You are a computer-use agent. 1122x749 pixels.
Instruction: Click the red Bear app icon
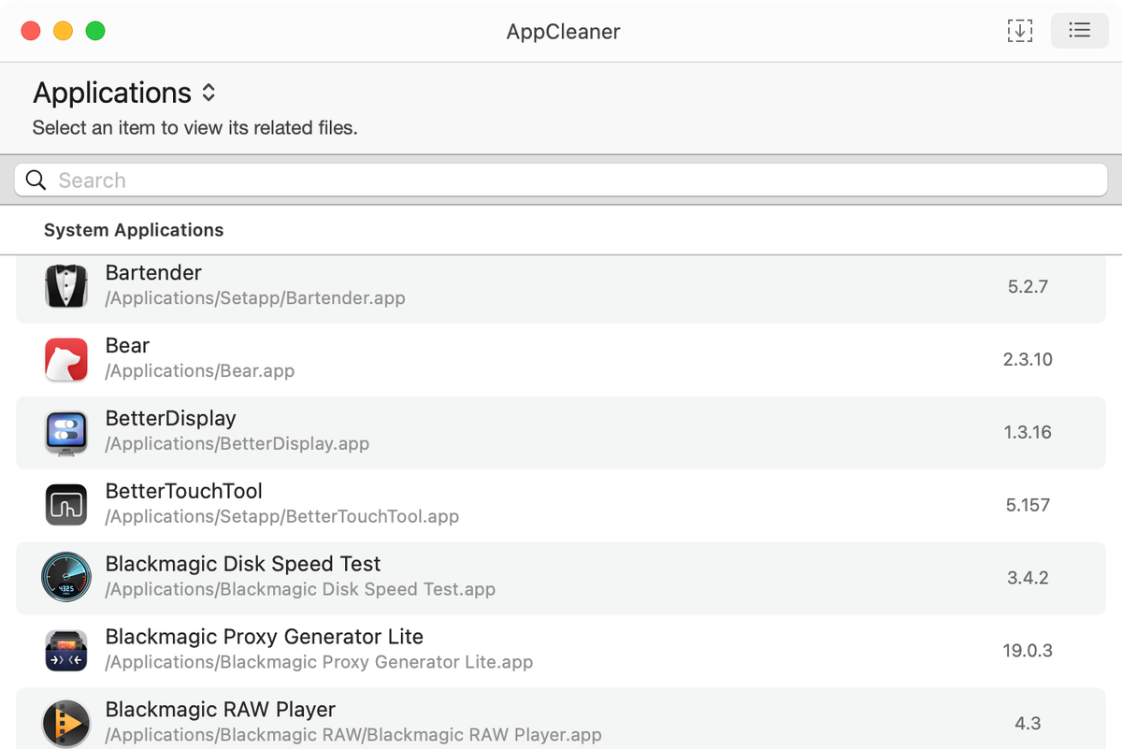(66, 359)
